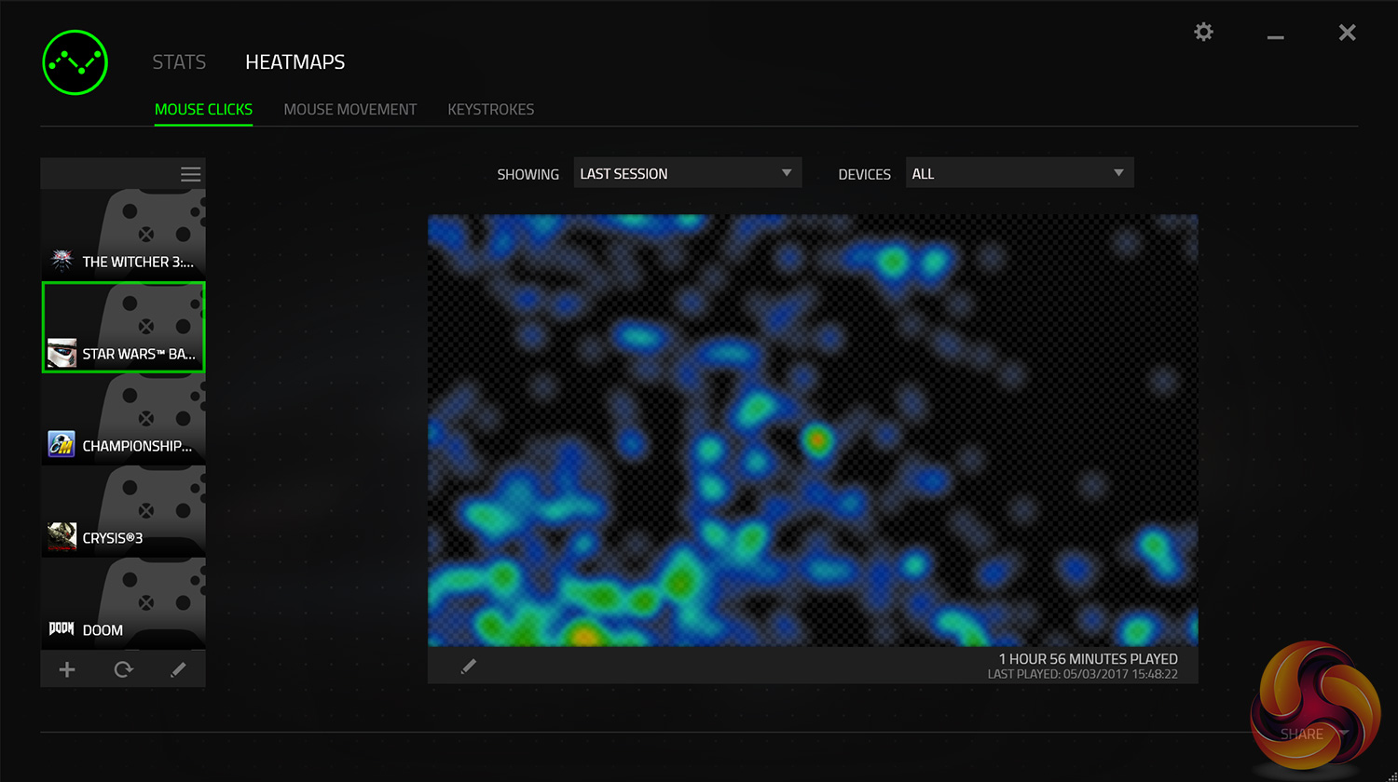The height and width of the screenshot is (782, 1398).
Task: Select the Mouse Clicks tab
Action: (x=203, y=110)
